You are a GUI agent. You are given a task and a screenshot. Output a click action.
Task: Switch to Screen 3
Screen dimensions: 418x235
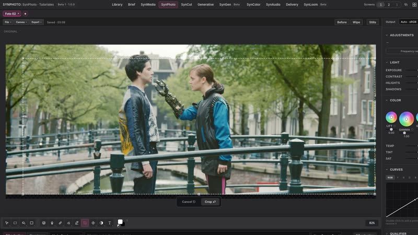(397, 5)
